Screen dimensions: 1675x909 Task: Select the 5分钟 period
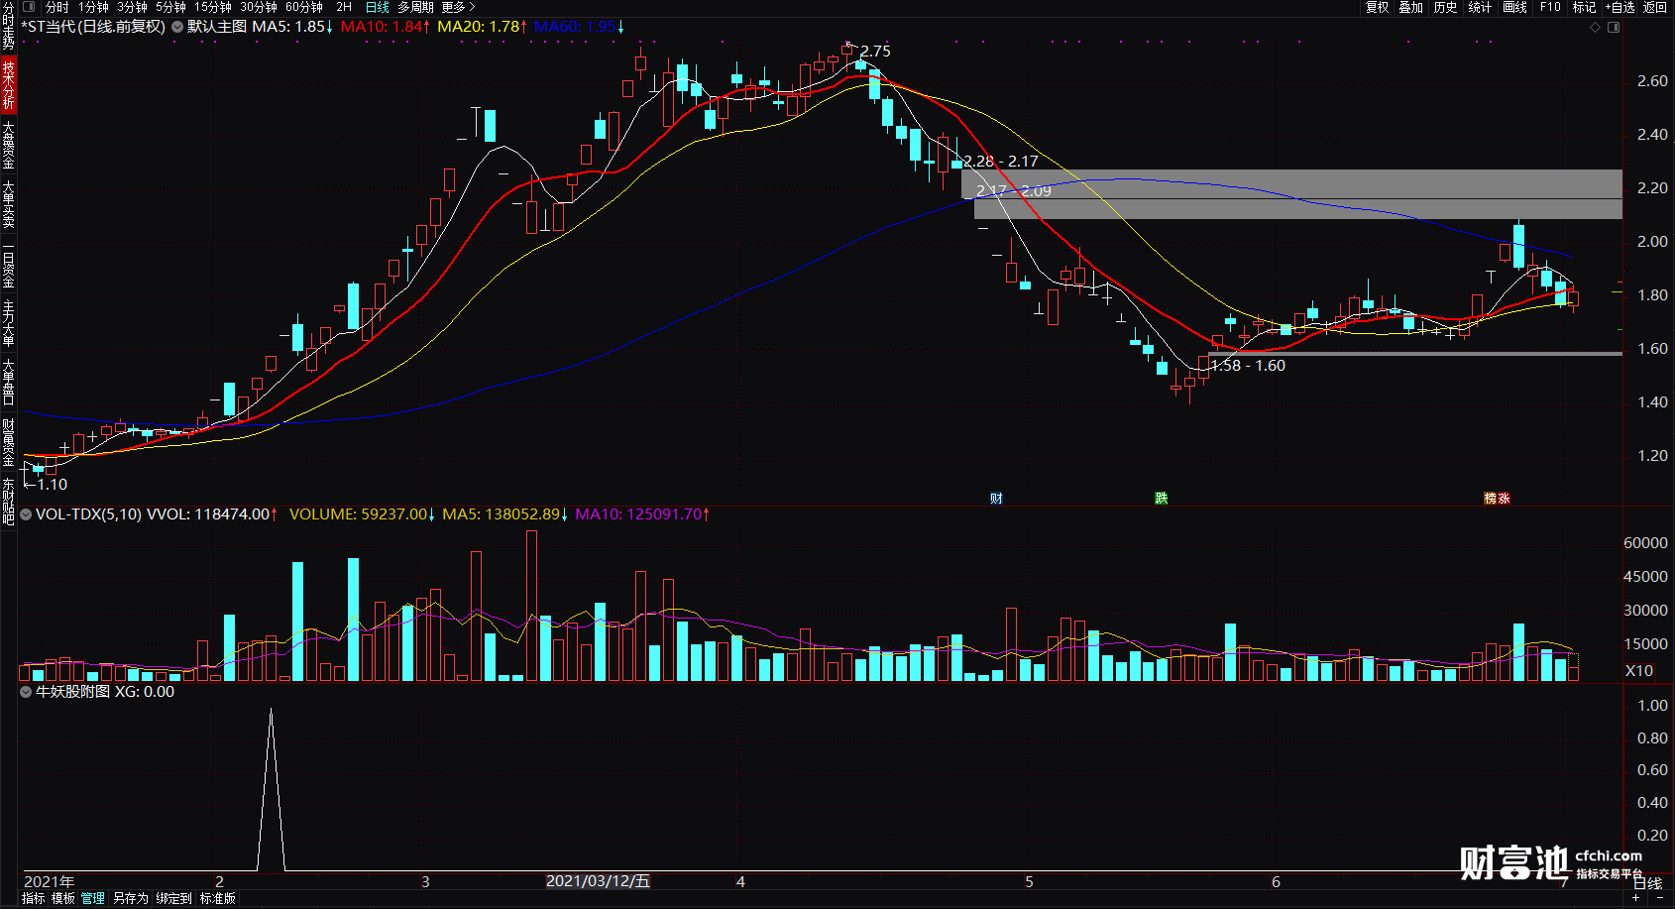click(x=170, y=7)
